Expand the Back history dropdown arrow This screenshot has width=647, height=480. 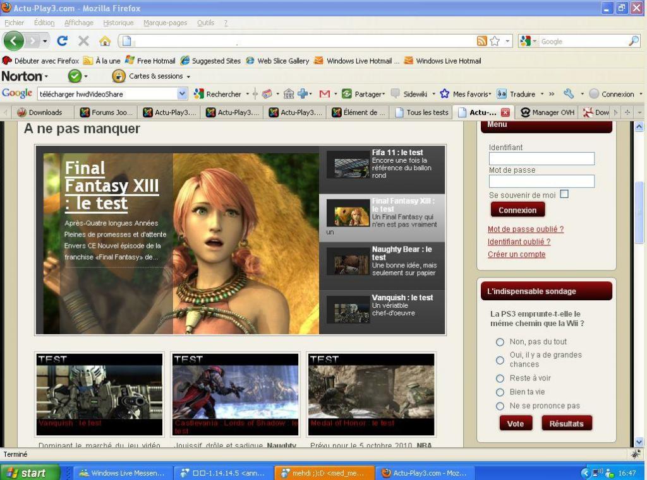tap(45, 41)
